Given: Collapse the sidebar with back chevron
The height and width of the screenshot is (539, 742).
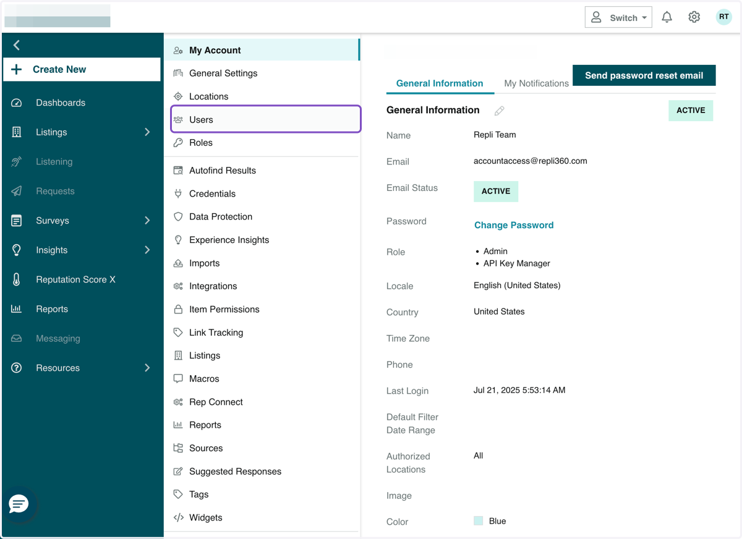Looking at the screenshot, I should click(x=17, y=45).
